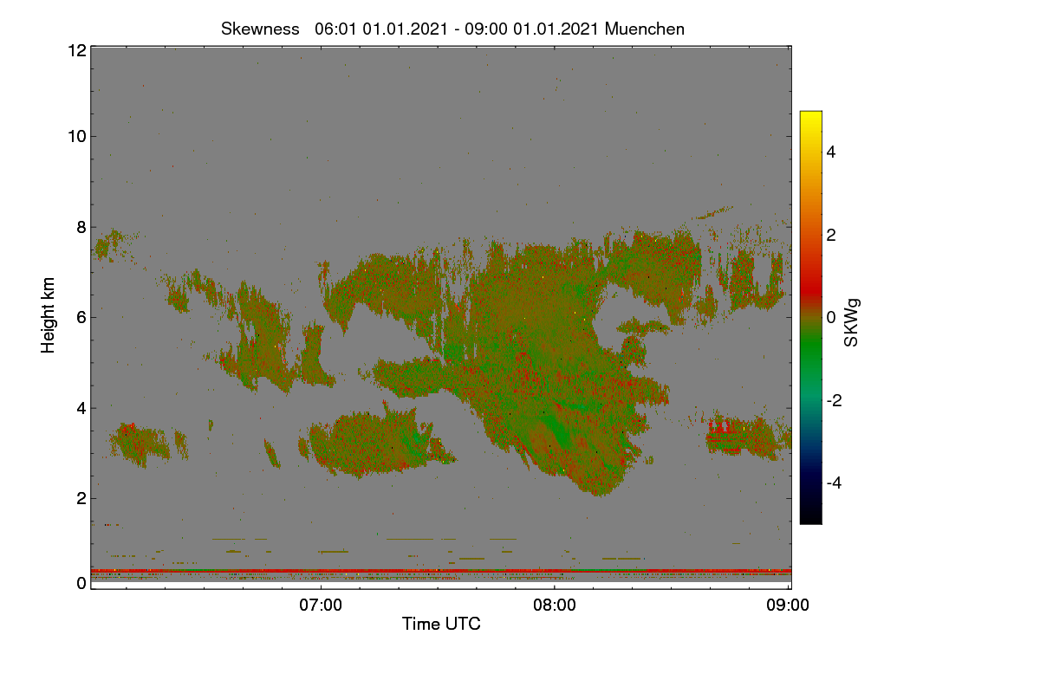Click the '08:00' time tick label
Image resolution: width=1040 pixels, height=693 pixels.
(555, 605)
